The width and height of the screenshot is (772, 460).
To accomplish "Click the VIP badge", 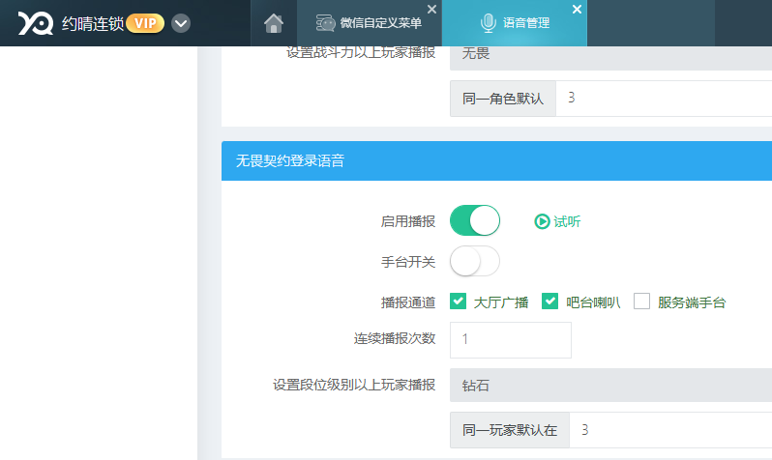I will (145, 23).
